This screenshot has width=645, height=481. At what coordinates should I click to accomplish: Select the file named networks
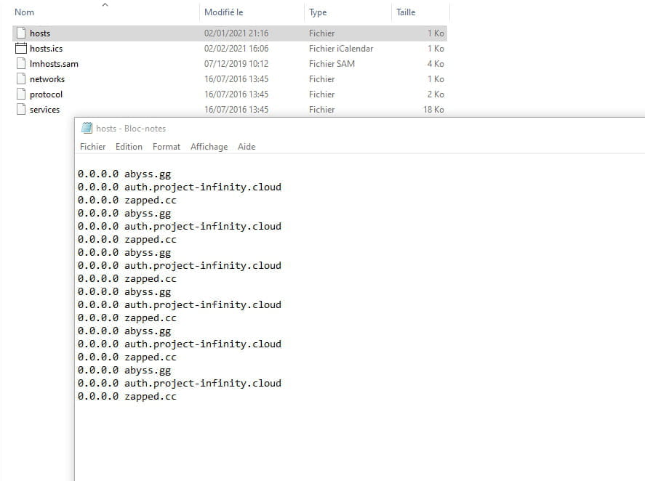[47, 79]
